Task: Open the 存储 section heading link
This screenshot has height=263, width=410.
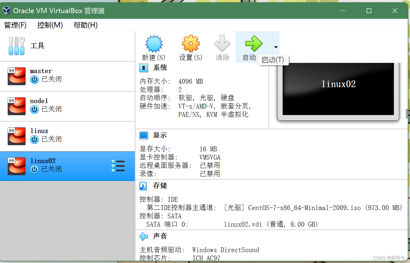Action: click(160, 186)
